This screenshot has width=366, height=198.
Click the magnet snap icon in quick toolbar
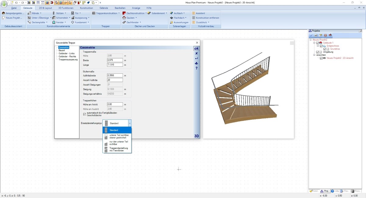(52, 2)
